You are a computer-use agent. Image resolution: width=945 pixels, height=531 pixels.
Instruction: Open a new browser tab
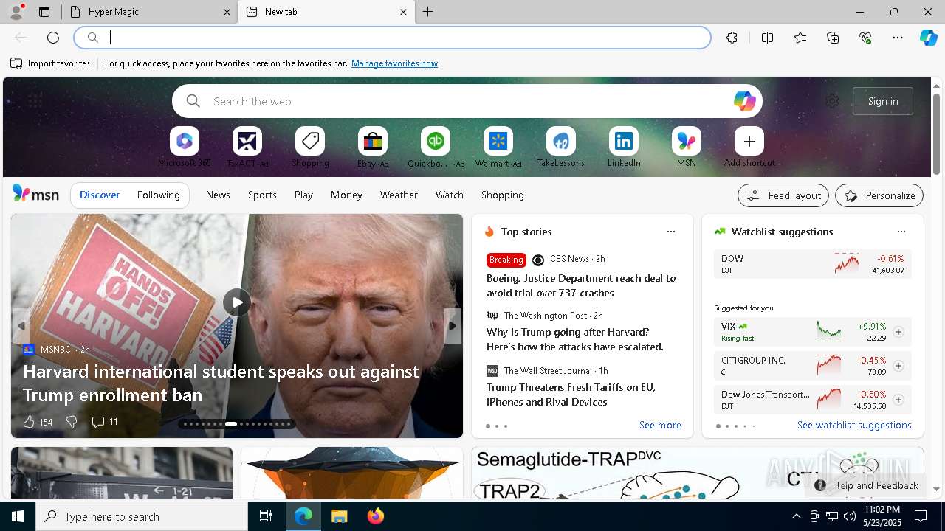point(428,12)
